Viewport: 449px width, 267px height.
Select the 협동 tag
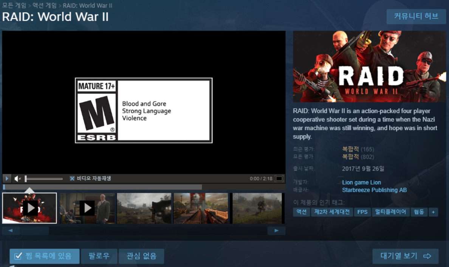point(419,212)
